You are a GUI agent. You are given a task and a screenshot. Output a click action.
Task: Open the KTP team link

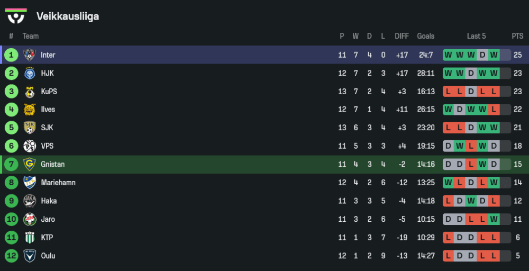(x=47, y=238)
